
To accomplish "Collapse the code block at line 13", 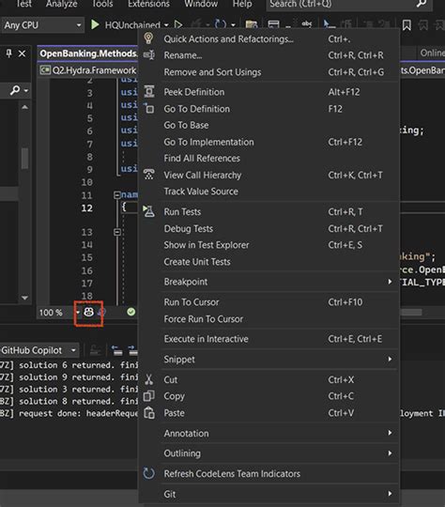I will click(x=116, y=232).
